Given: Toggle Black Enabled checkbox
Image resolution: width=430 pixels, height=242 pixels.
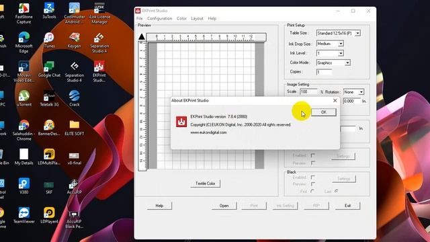Looking at the screenshot, I should (x=312, y=177).
